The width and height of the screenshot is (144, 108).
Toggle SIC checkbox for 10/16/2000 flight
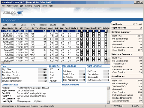point(99,42)
